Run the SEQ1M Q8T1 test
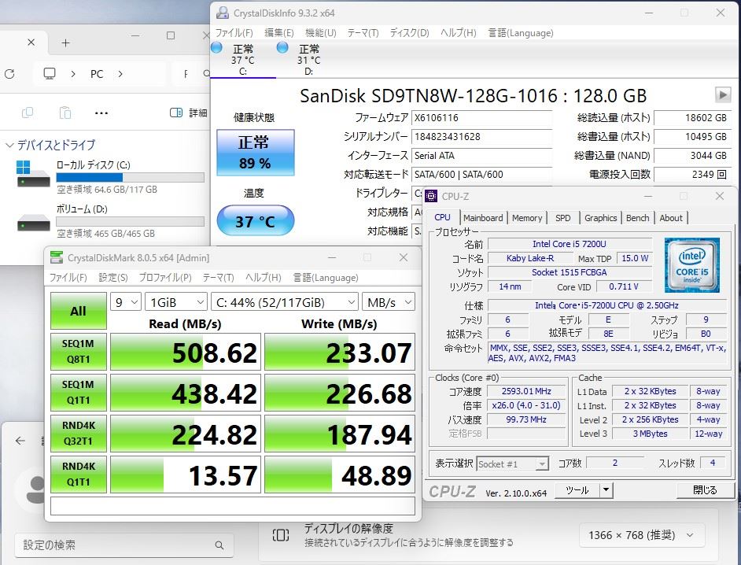The width and height of the screenshot is (741, 565). 79,351
